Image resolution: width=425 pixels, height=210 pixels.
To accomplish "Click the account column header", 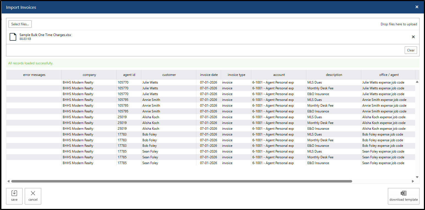I will click(279, 75).
